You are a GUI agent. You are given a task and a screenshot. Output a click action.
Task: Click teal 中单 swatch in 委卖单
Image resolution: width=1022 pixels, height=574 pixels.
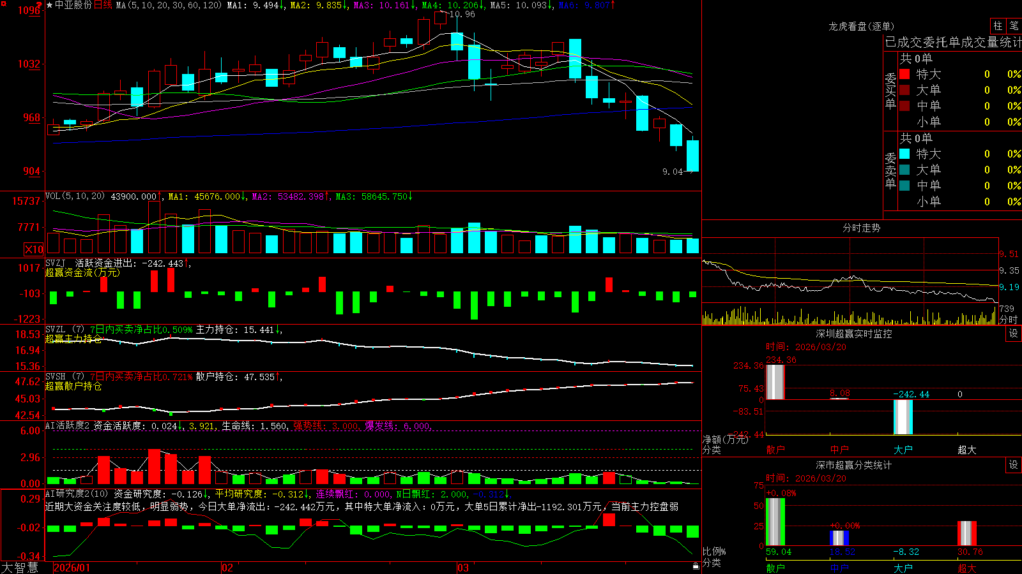pyautogui.click(x=904, y=186)
